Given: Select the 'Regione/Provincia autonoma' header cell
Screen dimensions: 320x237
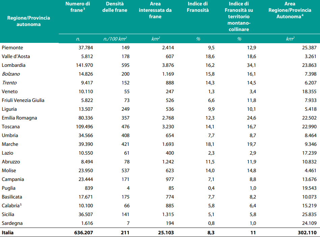Looking at the screenshot, I should click(x=29, y=21).
